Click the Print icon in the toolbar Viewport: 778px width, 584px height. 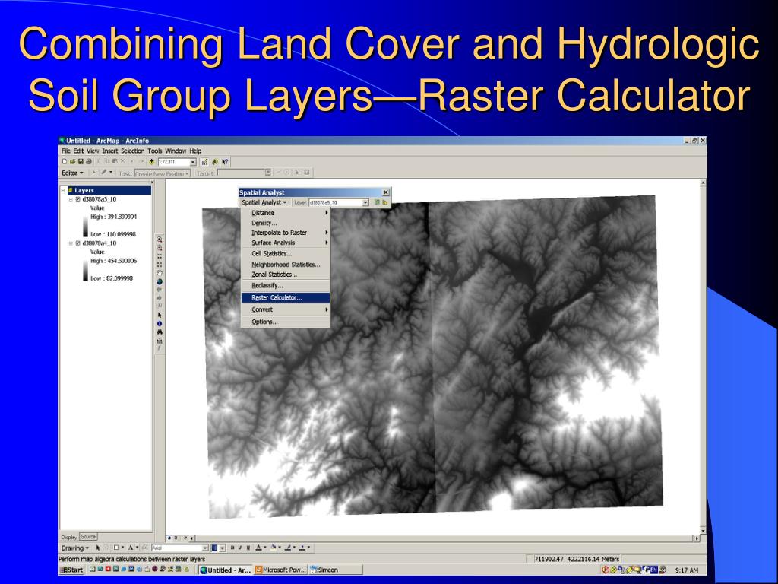click(x=89, y=162)
